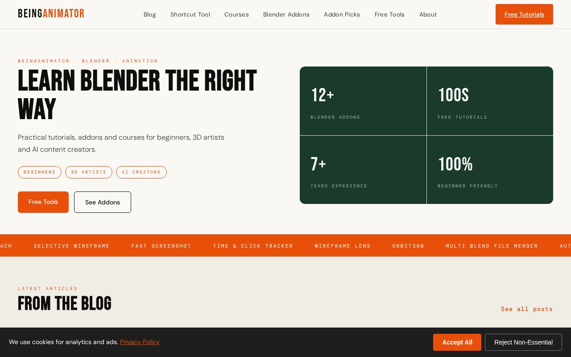
Task: Open the See all posts link
Action: [x=527, y=309]
